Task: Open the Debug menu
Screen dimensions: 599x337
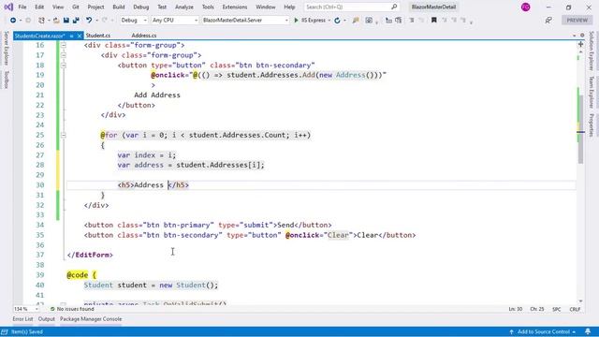Action: 141,7
